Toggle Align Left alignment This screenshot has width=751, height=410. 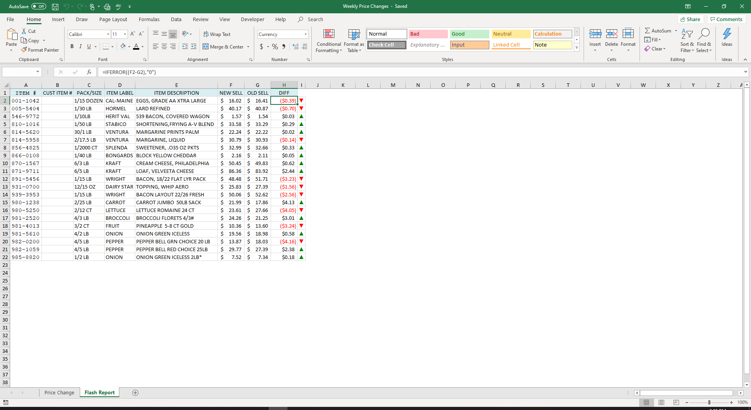coord(155,47)
